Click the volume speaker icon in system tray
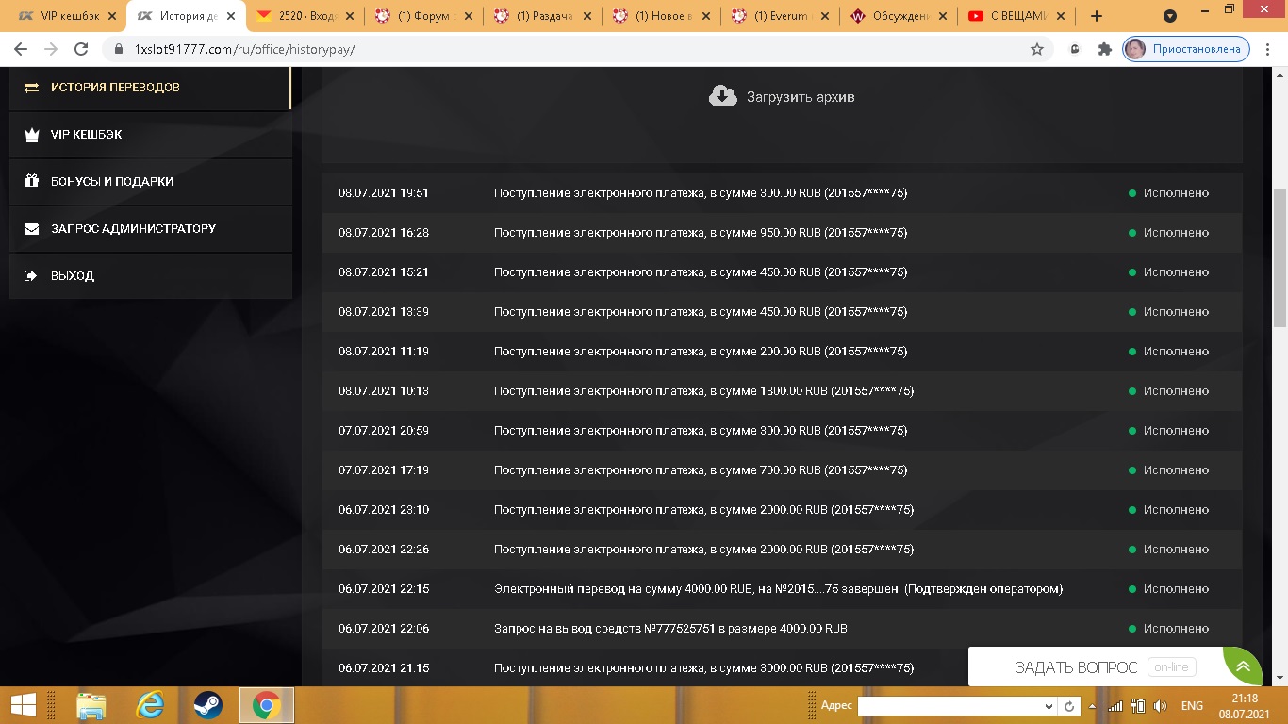Image resolution: width=1288 pixels, height=724 pixels. tap(1160, 706)
